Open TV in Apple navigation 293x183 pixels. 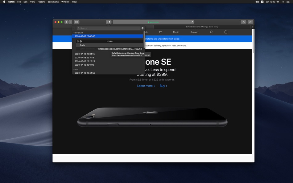click(160, 32)
